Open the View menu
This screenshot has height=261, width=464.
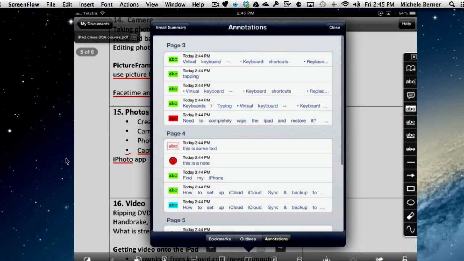click(x=152, y=4)
